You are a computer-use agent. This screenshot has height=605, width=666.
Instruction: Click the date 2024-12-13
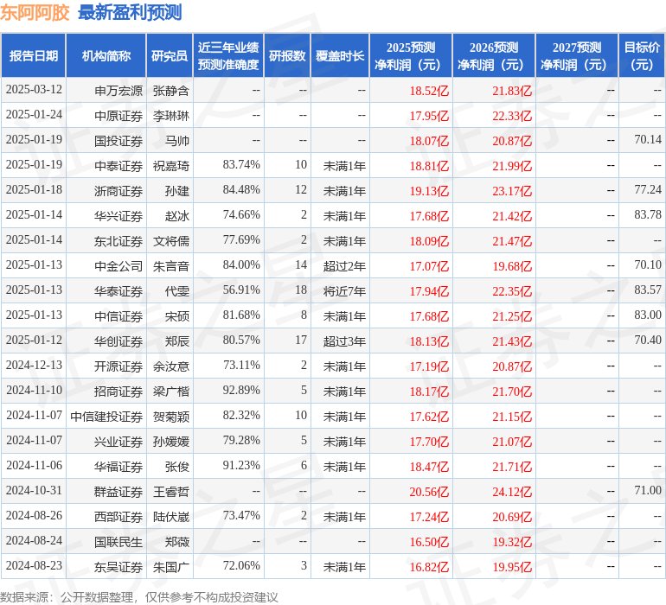34,365
